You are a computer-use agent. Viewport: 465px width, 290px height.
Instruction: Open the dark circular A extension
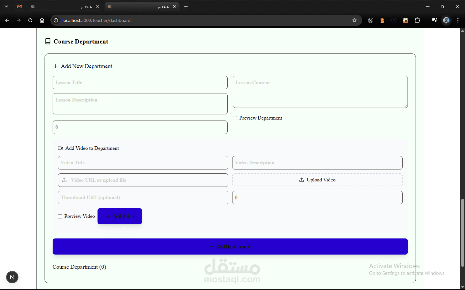click(394, 20)
